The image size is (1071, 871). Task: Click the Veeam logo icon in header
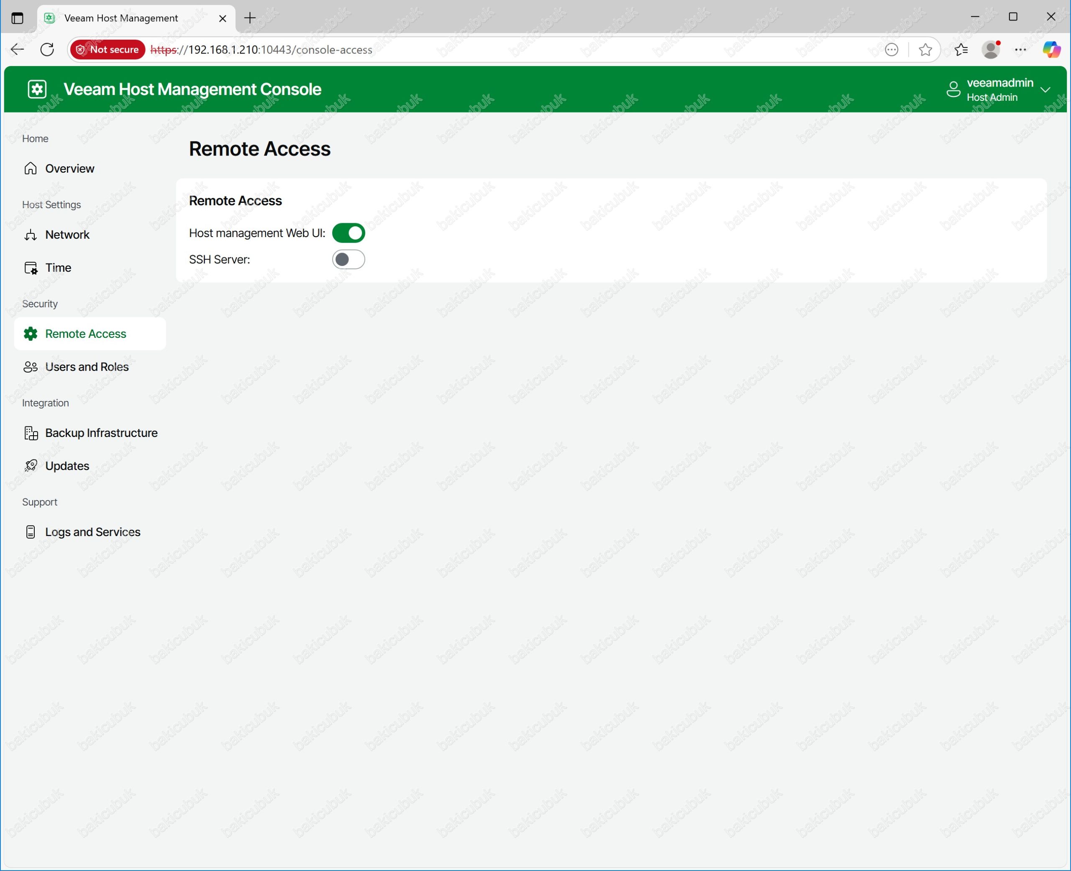point(37,89)
